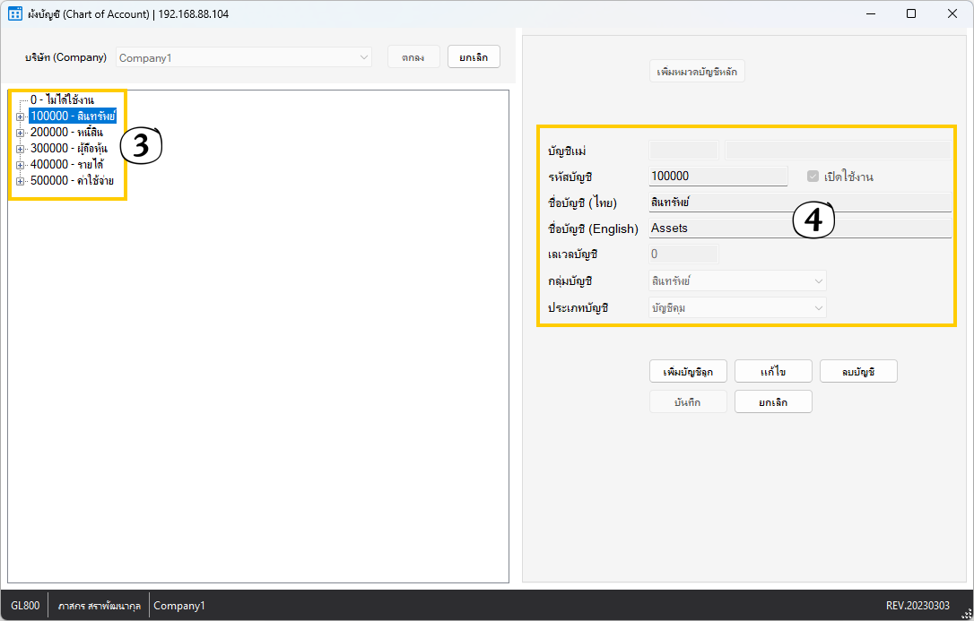Expand the 300000 ผู้ถือหุ้น tree node

(x=20, y=149)
